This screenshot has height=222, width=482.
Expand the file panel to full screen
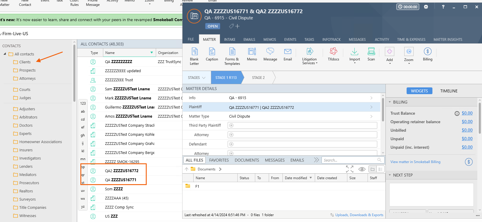tap(349, 169)
